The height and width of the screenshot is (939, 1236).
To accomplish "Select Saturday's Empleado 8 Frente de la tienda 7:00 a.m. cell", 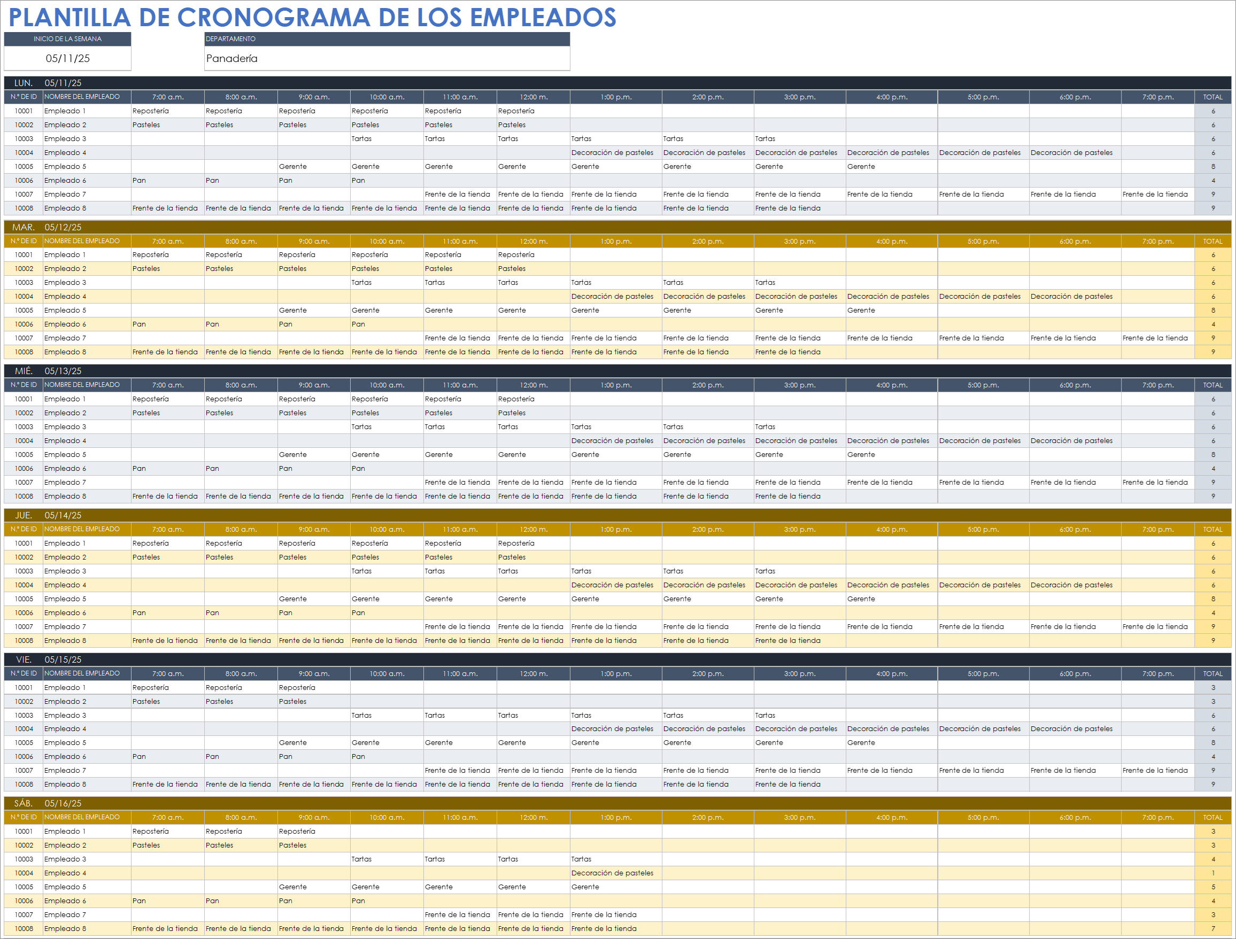I will click(x=168, y=929).
